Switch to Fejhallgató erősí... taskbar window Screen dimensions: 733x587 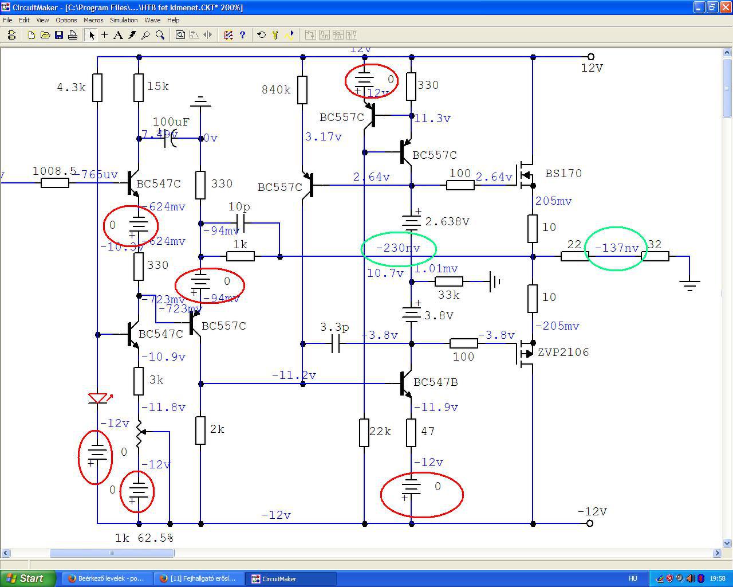198,578
